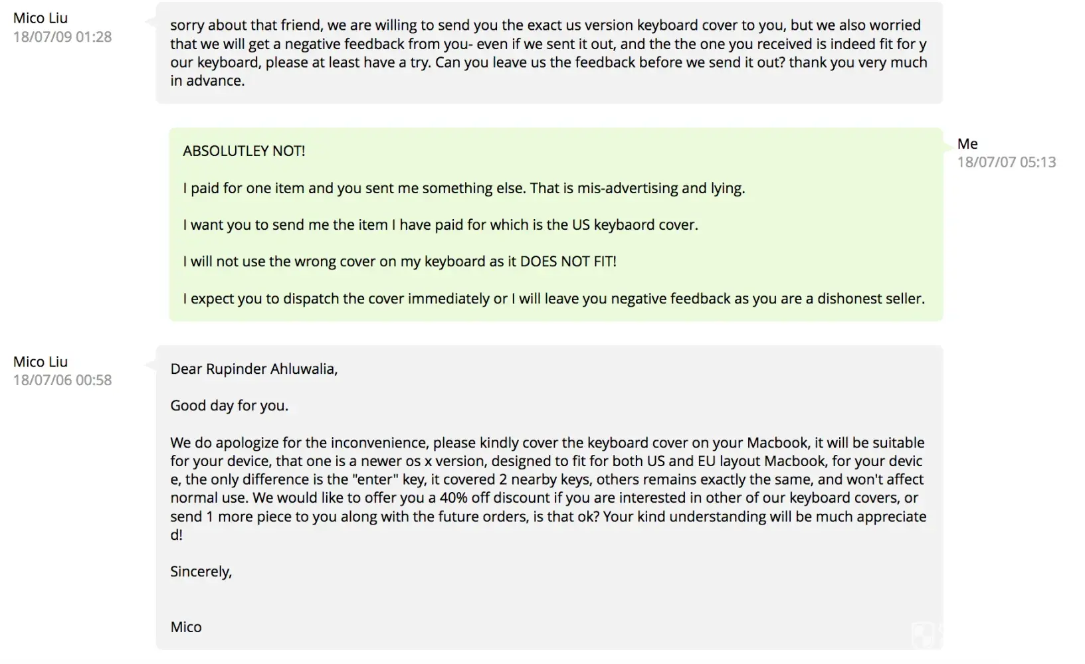Click the 'US keybaord cover' sentence
The image size is (1085, 664).
pyautogui.click(x=440, y=224)
